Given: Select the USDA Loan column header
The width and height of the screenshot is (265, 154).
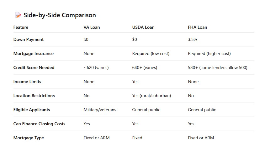Looking at the screenshot, I should (143, 27).
